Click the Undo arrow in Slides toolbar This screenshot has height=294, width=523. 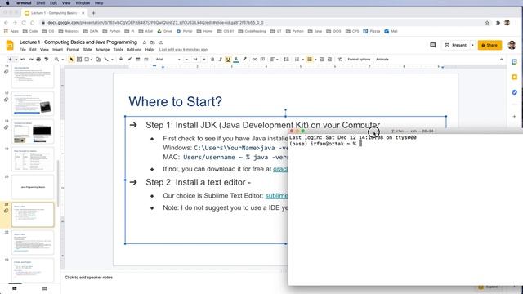pos(23,60)
